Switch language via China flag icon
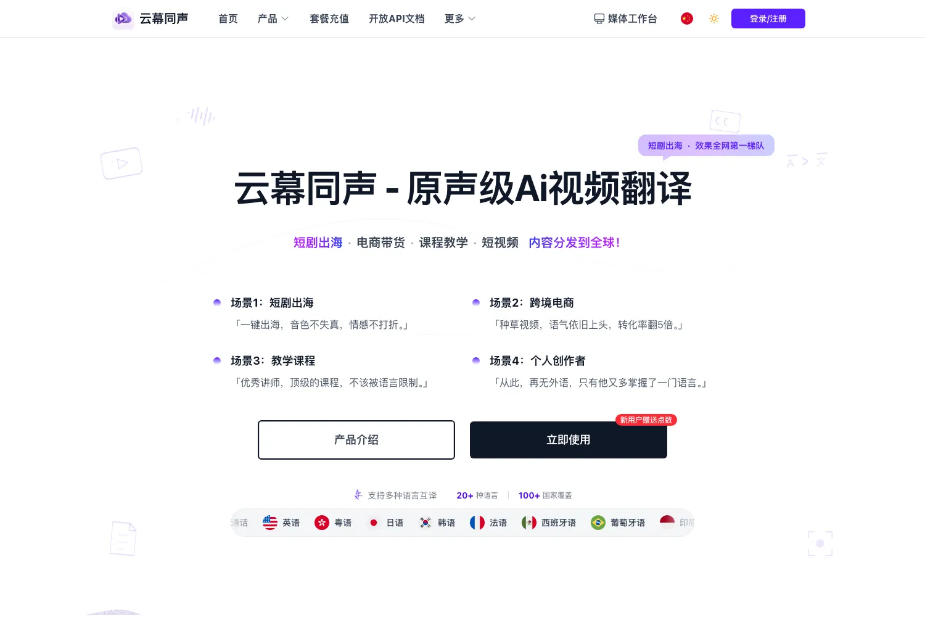Screen dimensions: 925x617 [x=687, y=19]
